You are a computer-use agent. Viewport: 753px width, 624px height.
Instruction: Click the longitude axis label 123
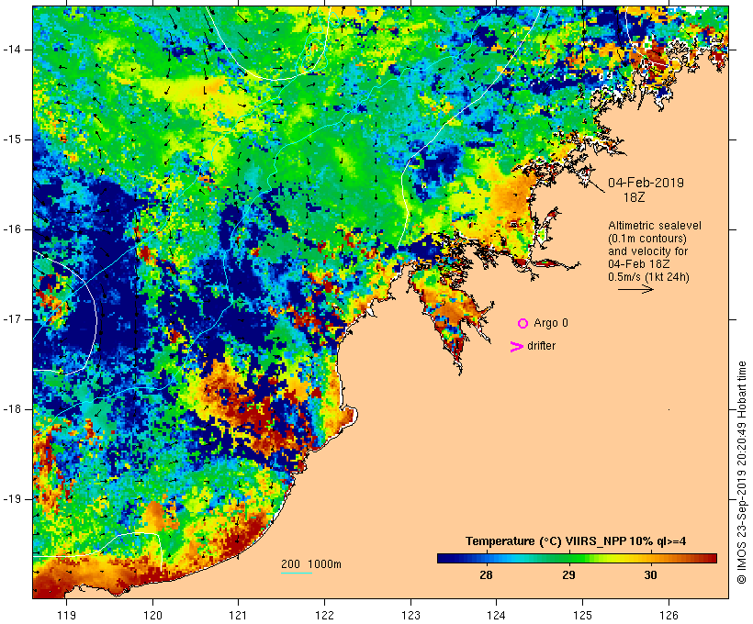tap(410, 615)
